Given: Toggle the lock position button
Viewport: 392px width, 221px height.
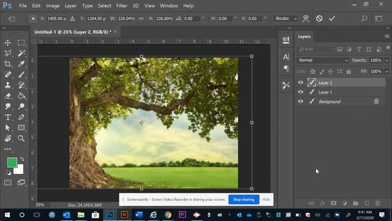Looking at the screenshot, I should pyautogui.click(x=331, y=72).
